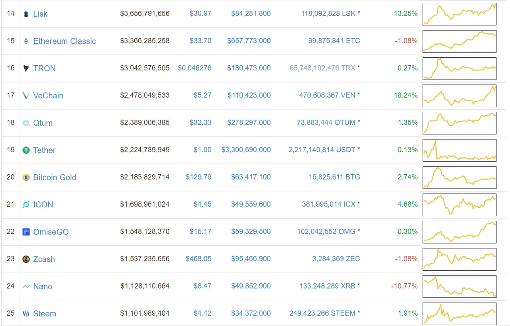Select Tether market cap $2,224,789,949
This screenshot has width=510, height=326.
(x=145, y=150)
